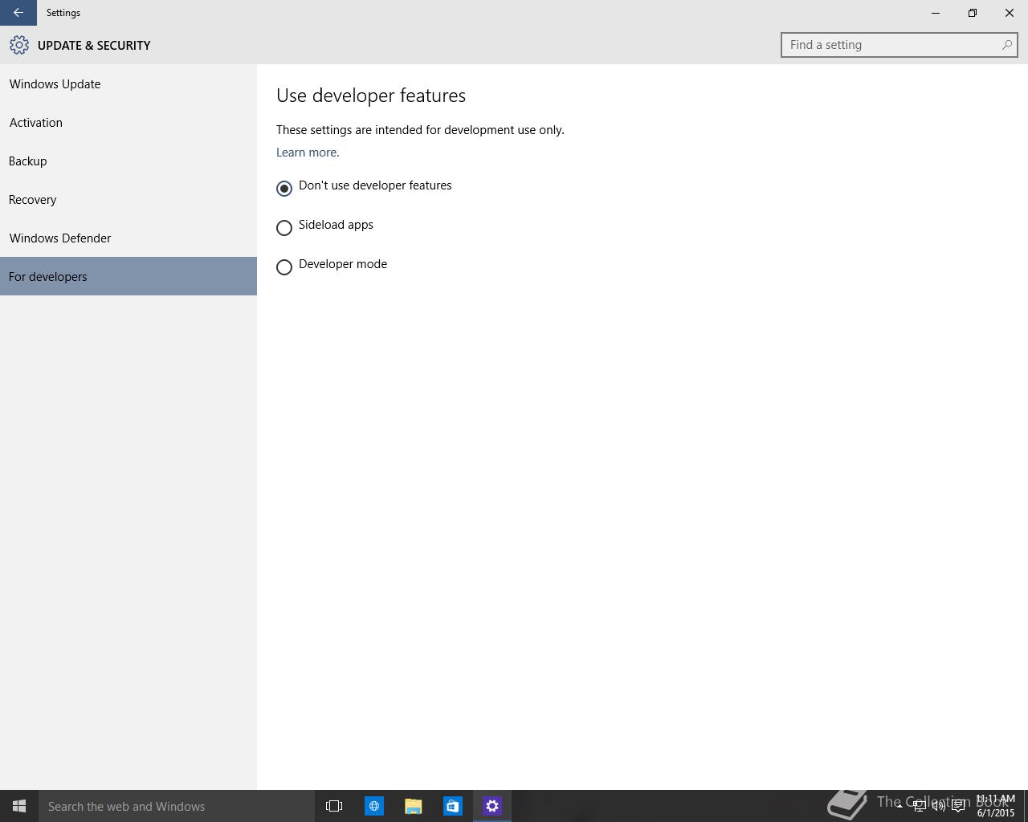
Task: Go back with the arrow button
Action: 18,13
